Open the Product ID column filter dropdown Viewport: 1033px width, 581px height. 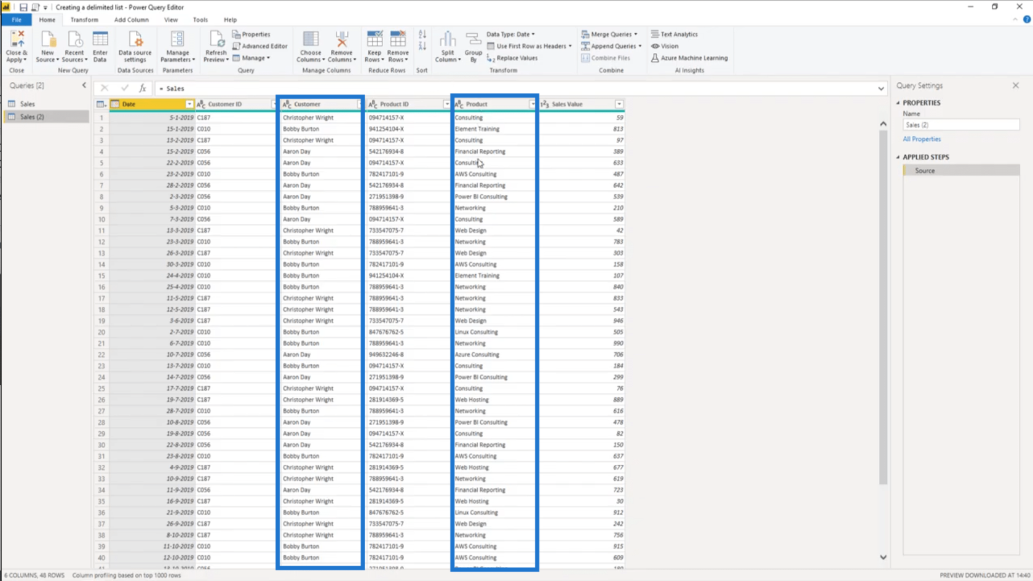tap(447, 105)
